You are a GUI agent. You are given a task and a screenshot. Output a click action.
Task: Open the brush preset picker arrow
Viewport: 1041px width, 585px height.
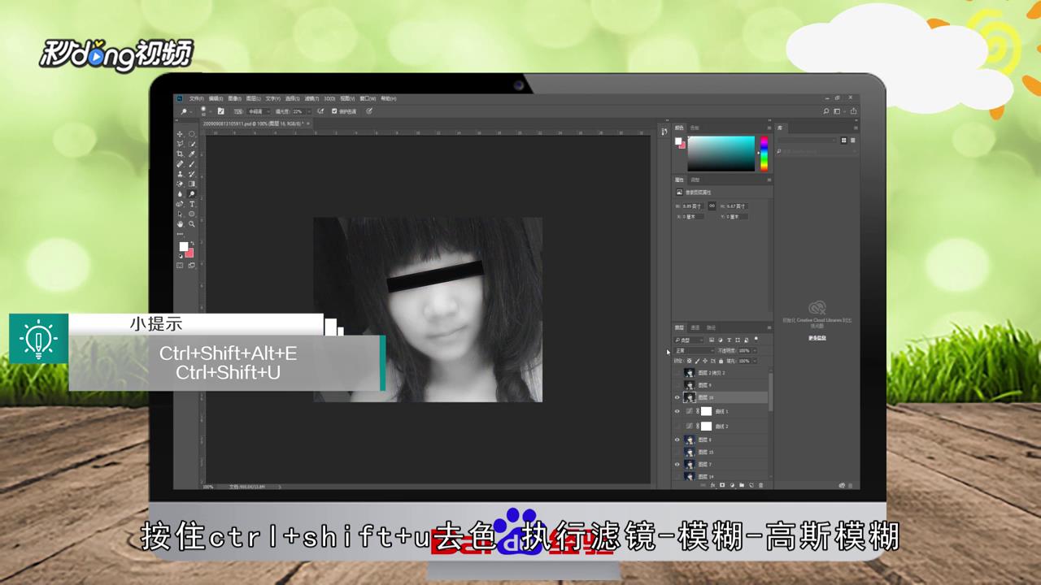[x=211, y=111]
